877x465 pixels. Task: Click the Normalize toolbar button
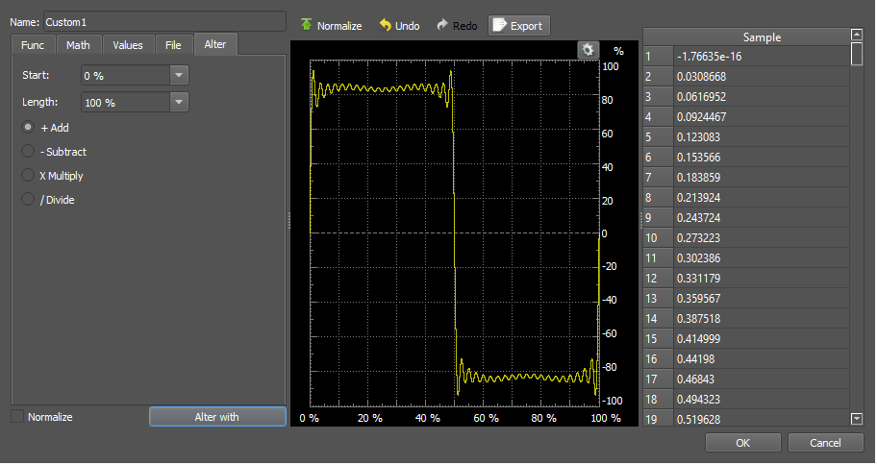point(331,26)
